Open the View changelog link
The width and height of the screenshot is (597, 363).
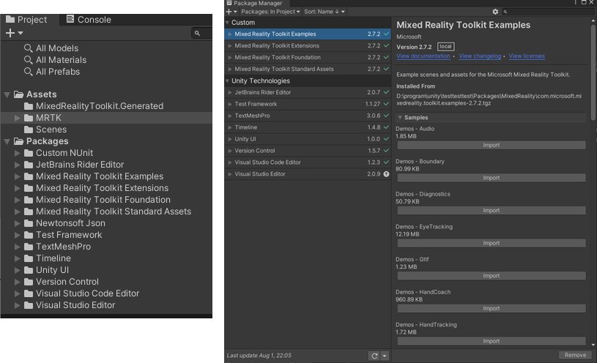pyautogui.click(x=480, y=56)
